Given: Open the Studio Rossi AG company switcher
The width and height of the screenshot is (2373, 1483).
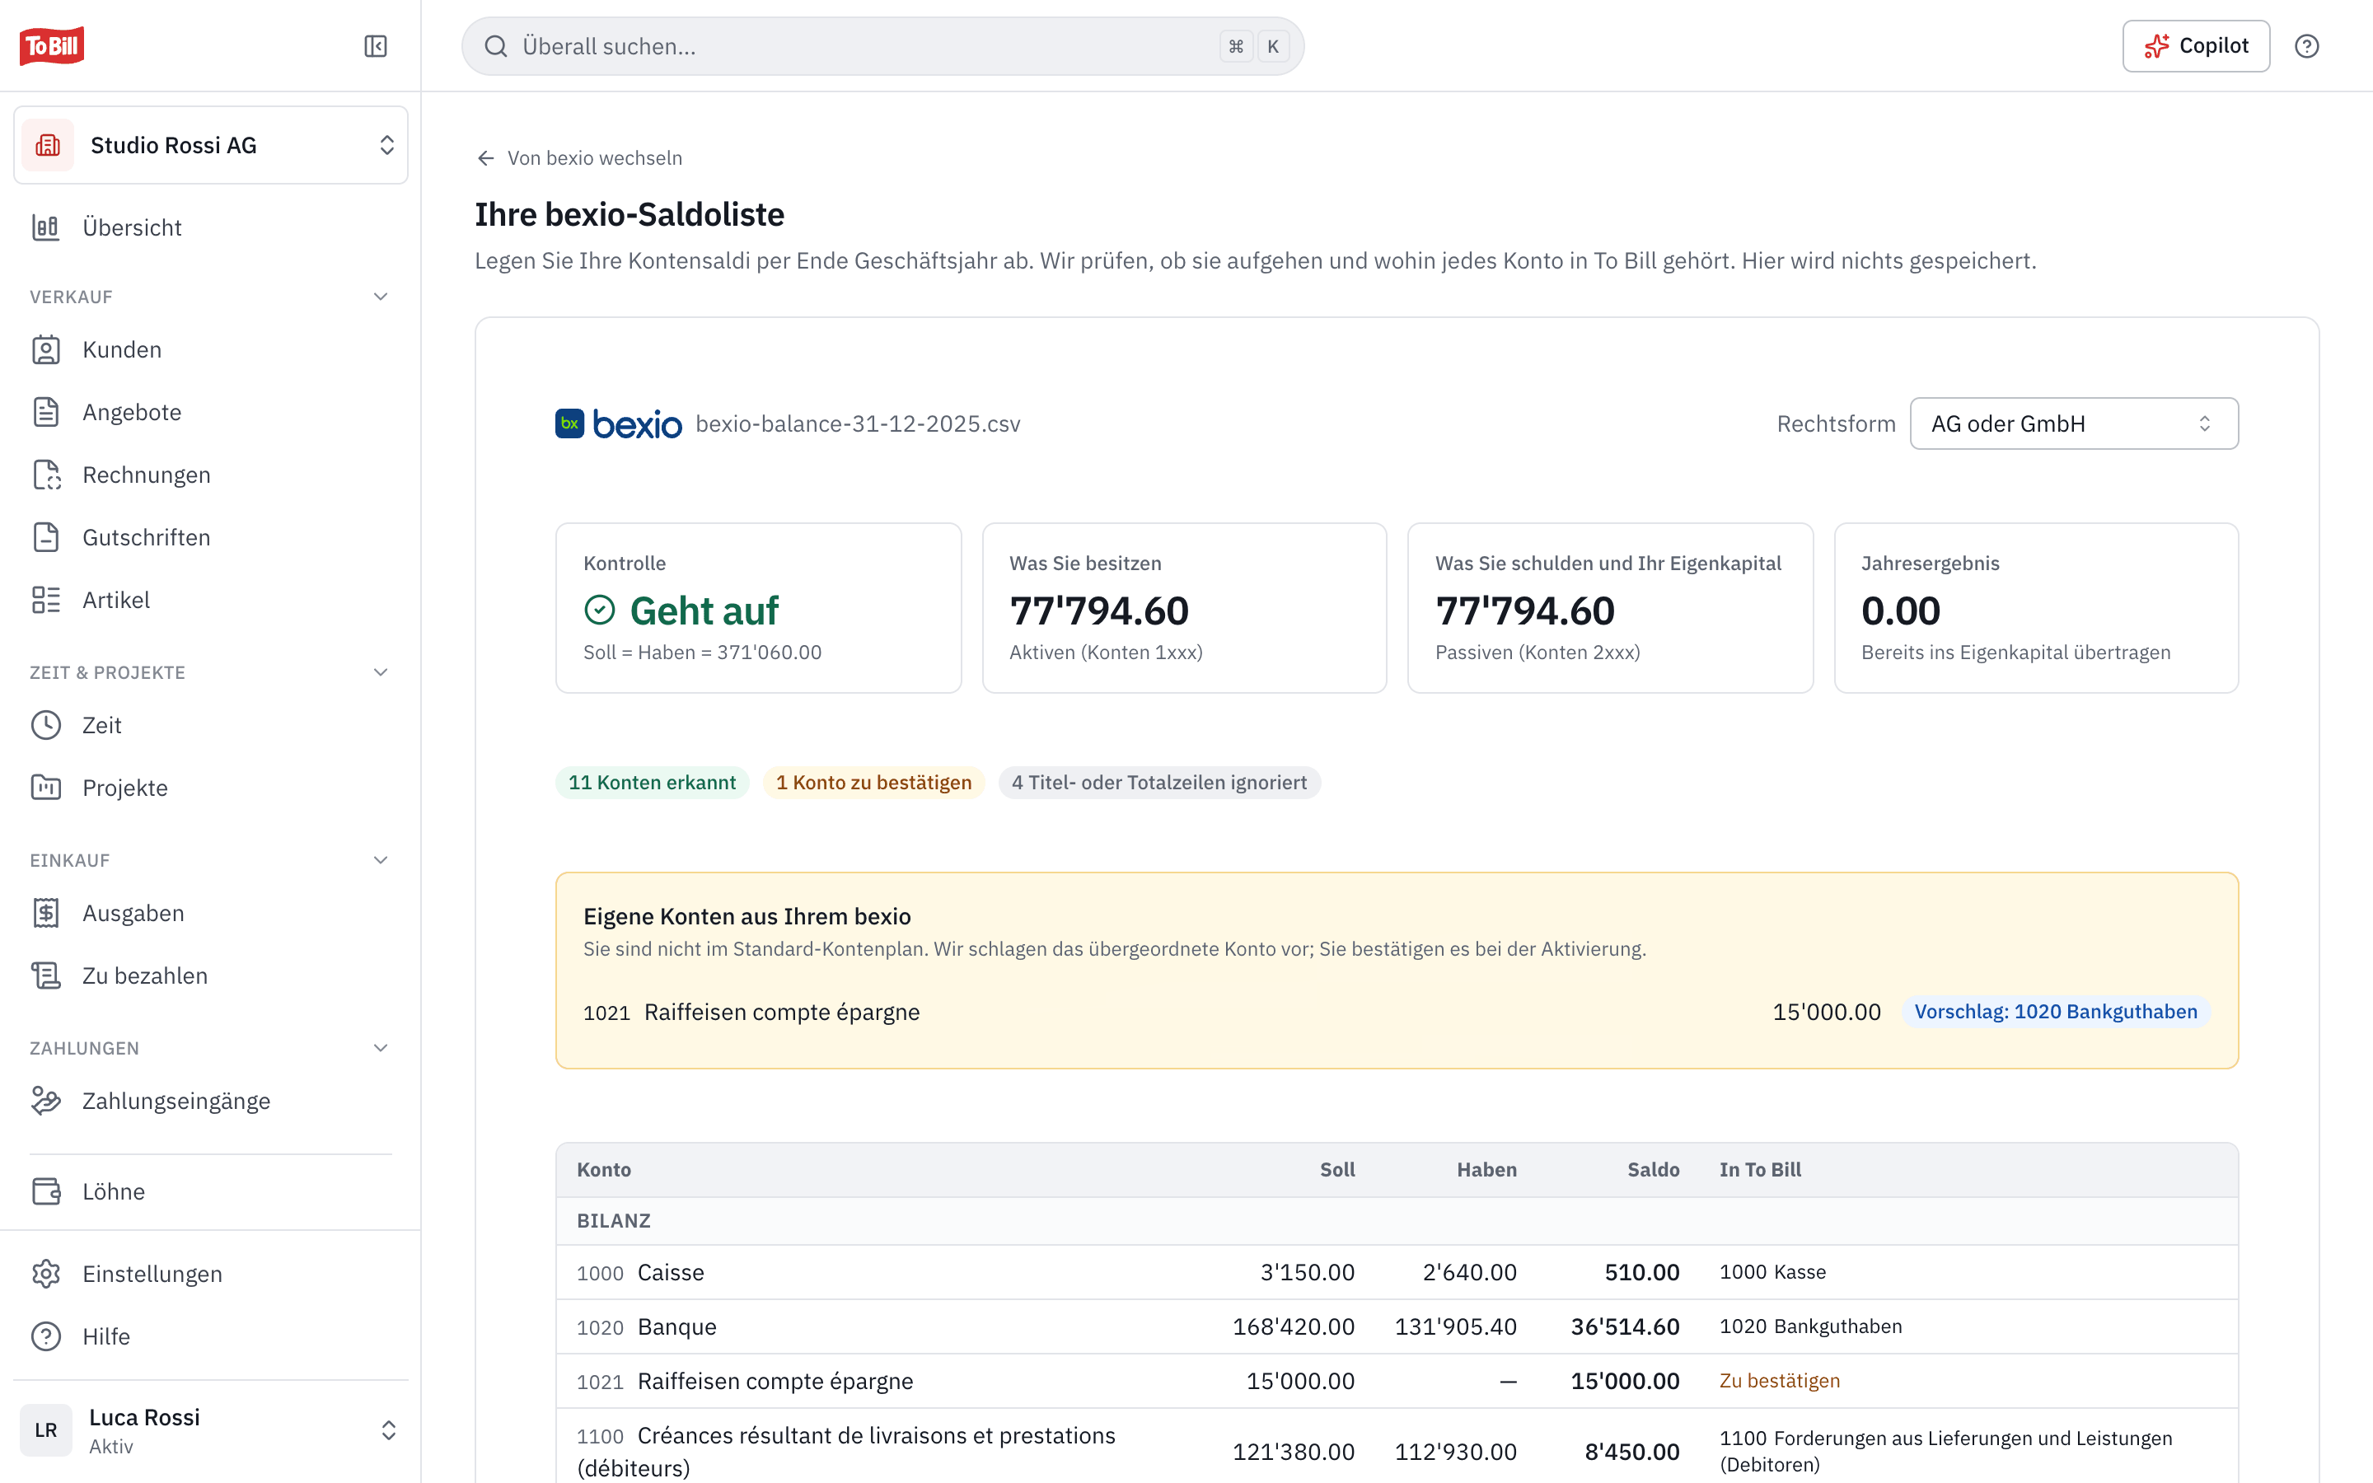Looking at the screenshot, I should point(211,145).
